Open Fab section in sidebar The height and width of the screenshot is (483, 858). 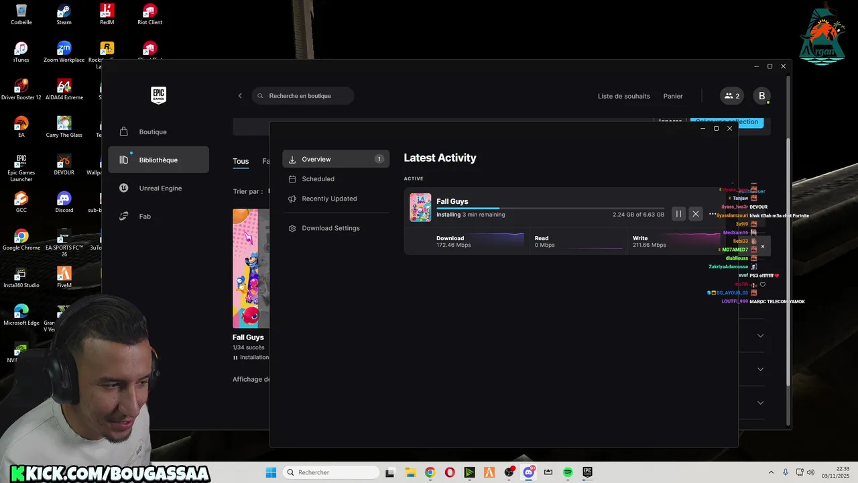coord(158,216)
